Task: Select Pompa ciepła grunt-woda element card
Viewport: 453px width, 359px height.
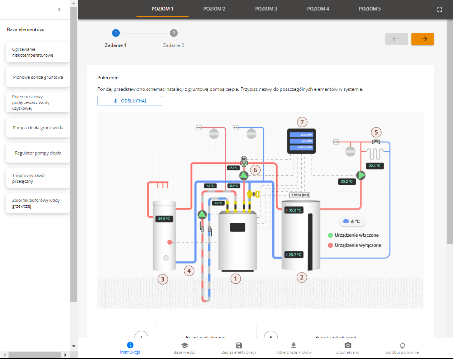Action: [38, 128]
